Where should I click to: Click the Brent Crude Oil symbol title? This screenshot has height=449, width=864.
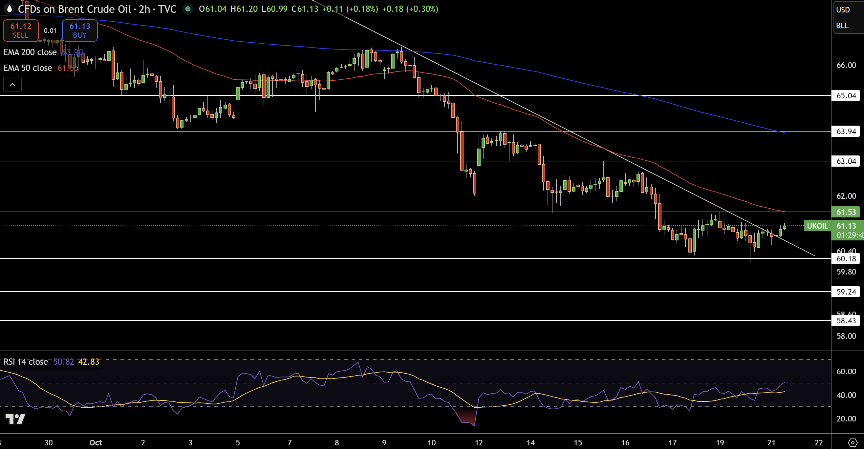74,9
